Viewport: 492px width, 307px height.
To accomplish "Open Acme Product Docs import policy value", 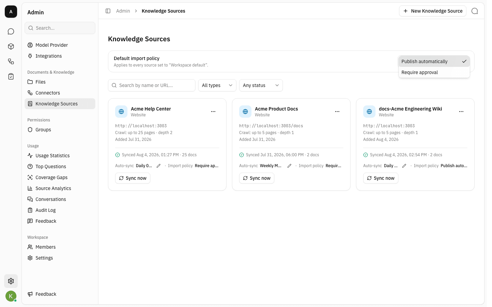I will (x=333, y=166).
